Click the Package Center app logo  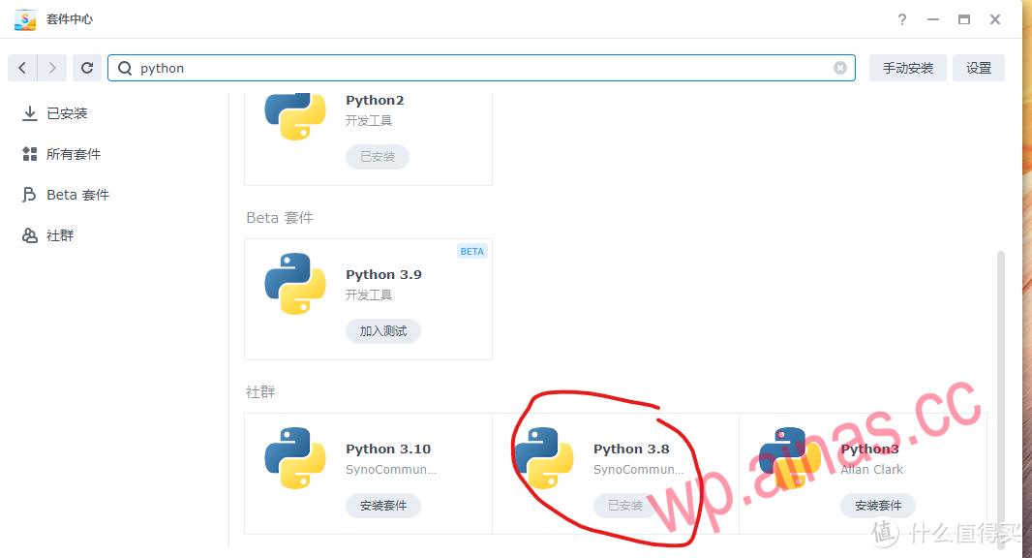25,19
